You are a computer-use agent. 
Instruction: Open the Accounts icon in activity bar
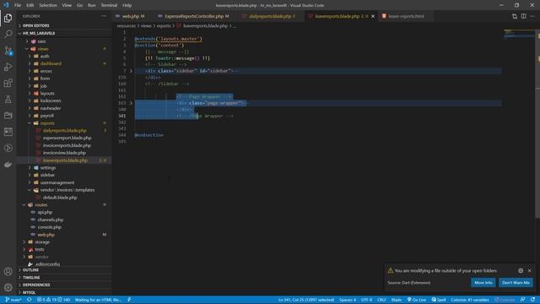click(8, 271)
